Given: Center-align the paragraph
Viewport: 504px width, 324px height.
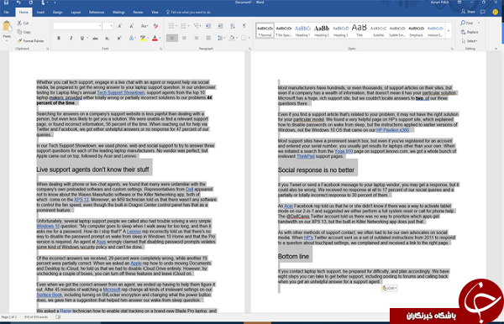Looking at the screenshot, I should click(x=184, y=39).
